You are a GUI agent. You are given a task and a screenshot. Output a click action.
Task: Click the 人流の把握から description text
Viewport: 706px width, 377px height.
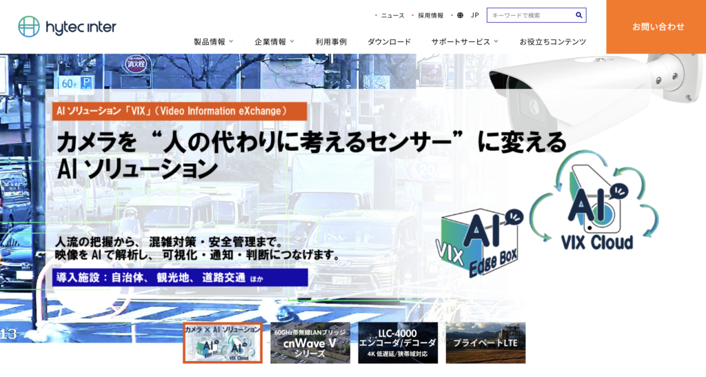(x=198, y=248)
